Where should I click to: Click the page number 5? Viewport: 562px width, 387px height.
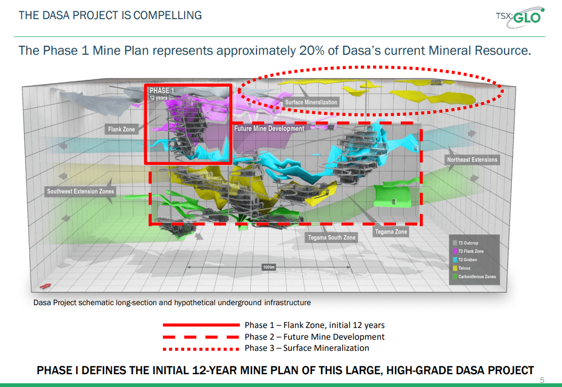tap(542, 380)
